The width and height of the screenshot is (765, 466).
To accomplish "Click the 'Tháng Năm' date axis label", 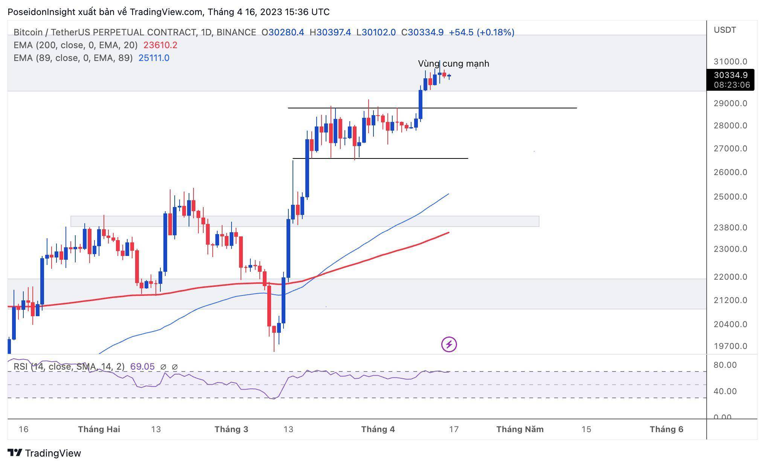I will 520,429.
